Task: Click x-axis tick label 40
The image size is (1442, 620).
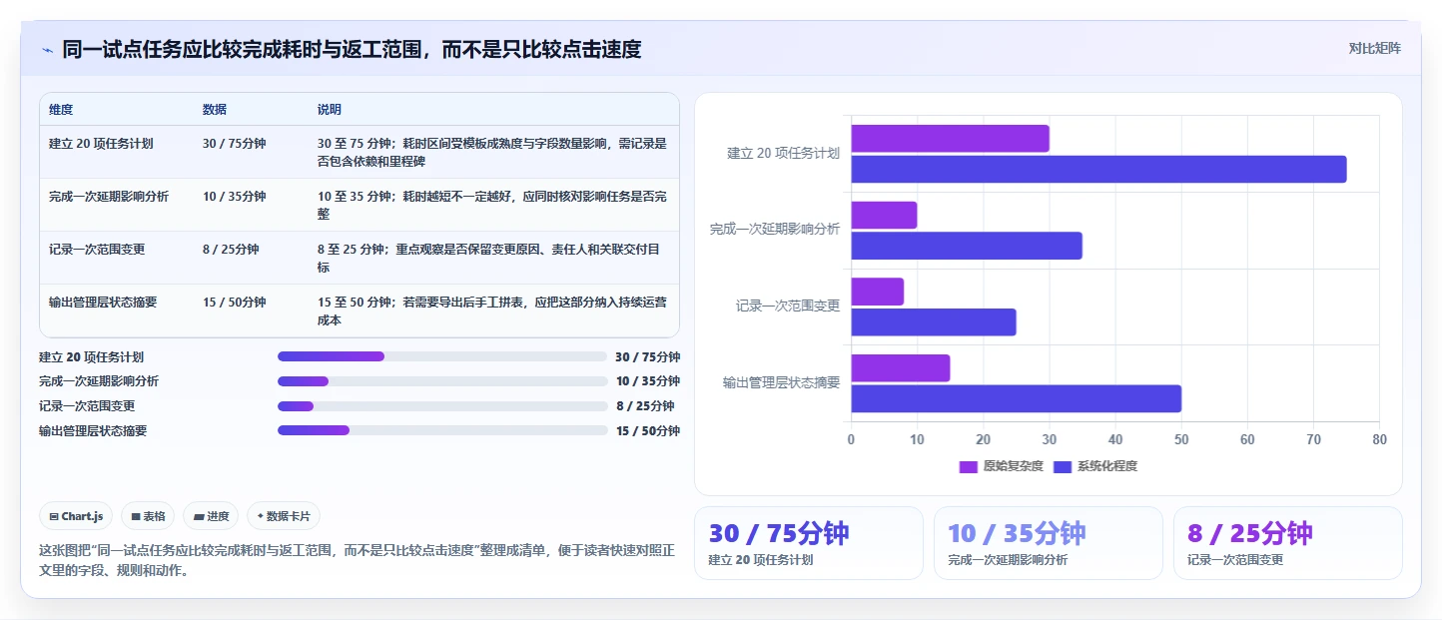Action: click(x=1115, y=439)
